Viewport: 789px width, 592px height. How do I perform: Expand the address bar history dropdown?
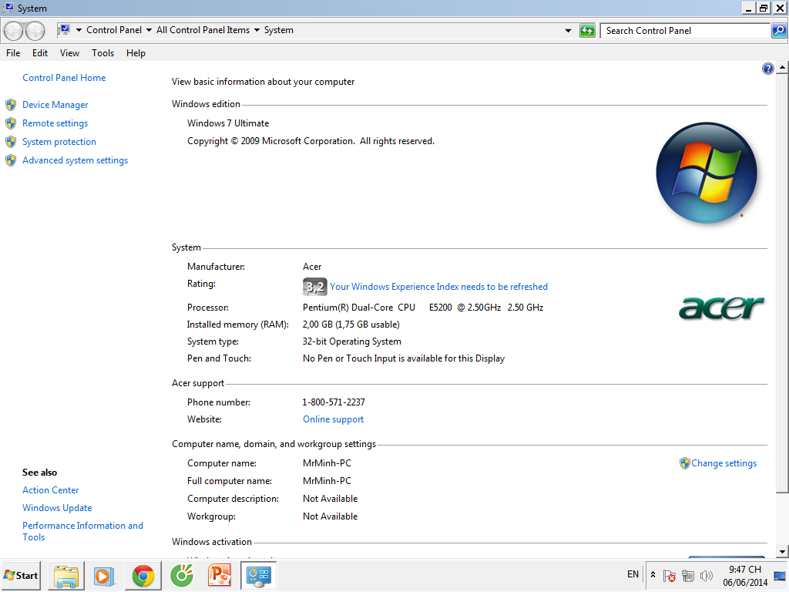pyautogui.click(x=569, y=31)
